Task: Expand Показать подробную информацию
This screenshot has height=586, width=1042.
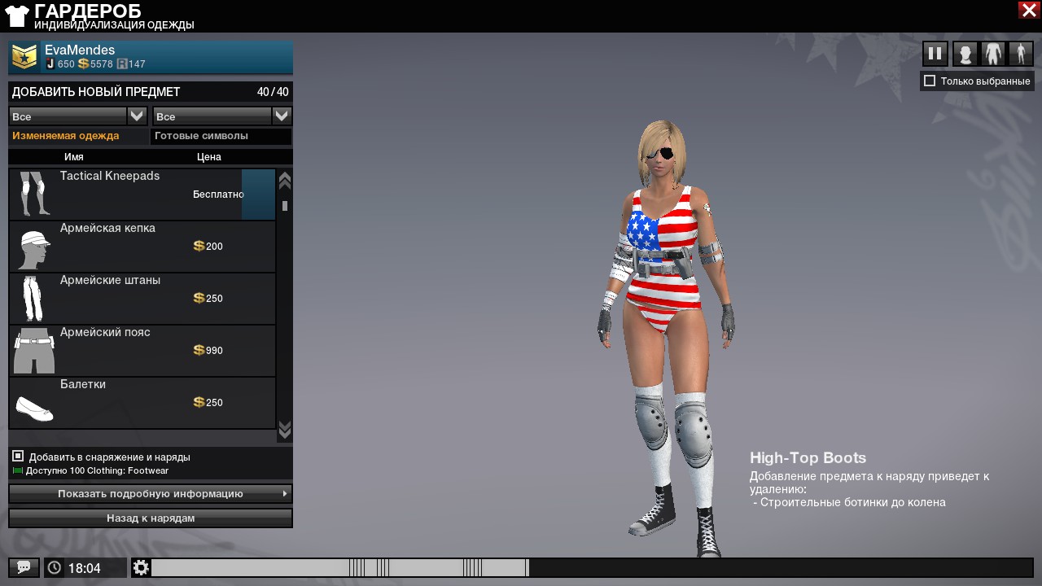Action: (x=151, y=493)
